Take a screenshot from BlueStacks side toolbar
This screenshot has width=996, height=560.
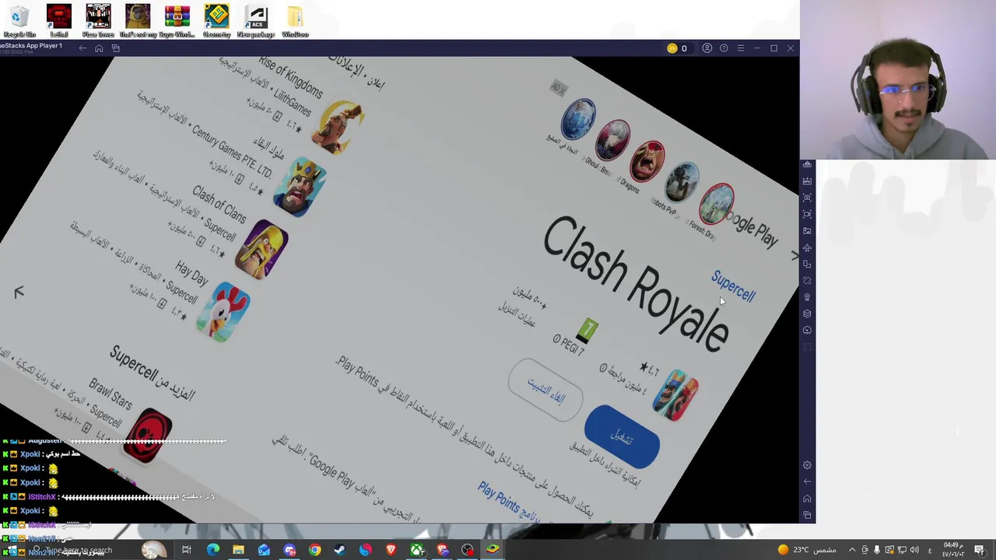(x=807, y=198)
